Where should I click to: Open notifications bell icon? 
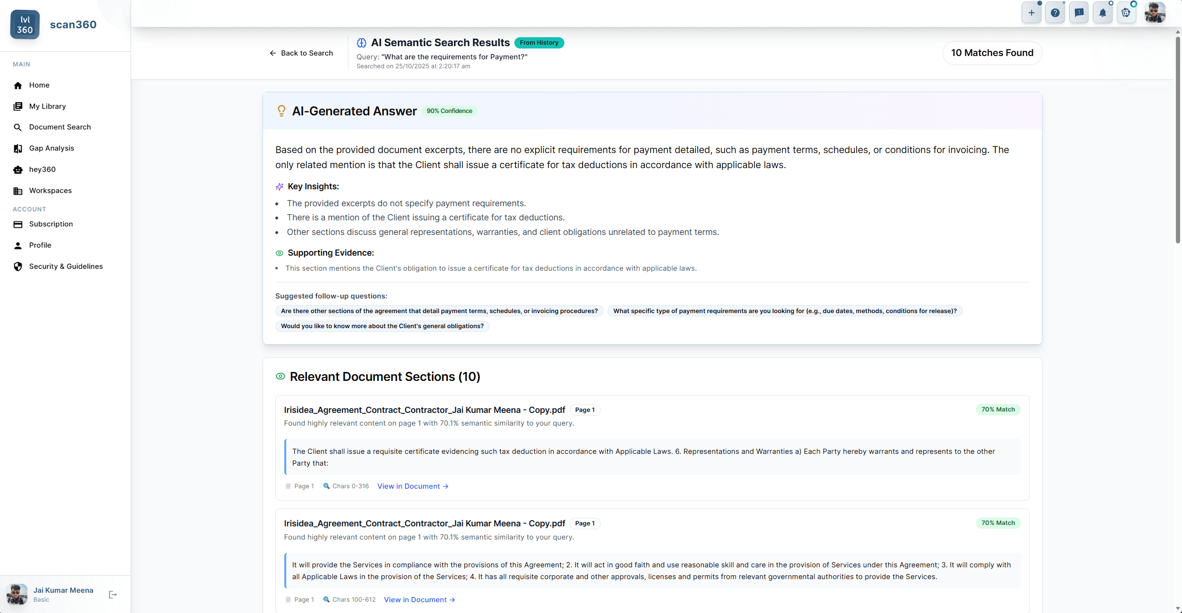(x=1102, y=13)
